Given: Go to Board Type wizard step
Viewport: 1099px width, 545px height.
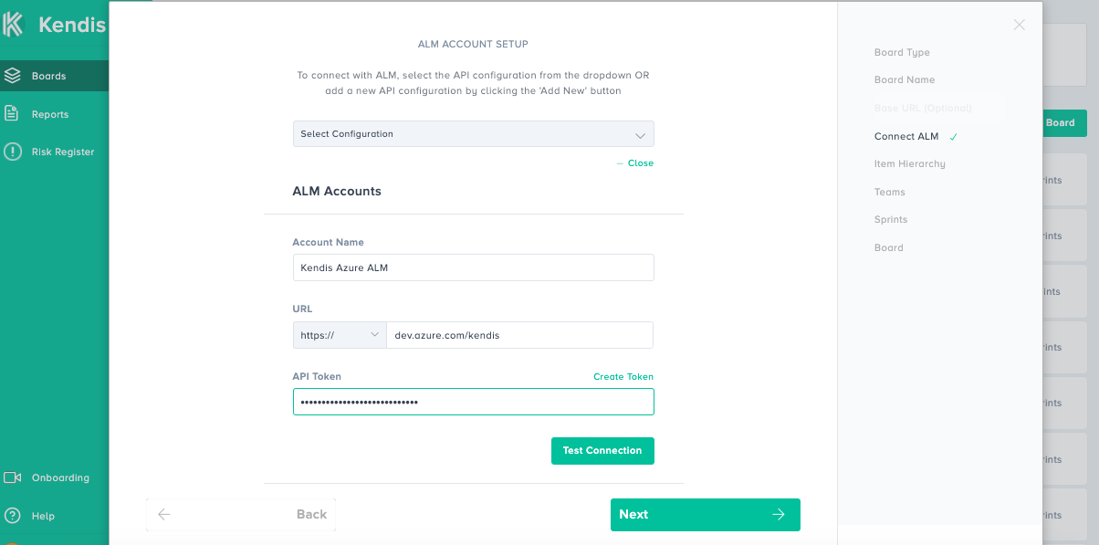Looking at the screenshot, I should (902, 52).
